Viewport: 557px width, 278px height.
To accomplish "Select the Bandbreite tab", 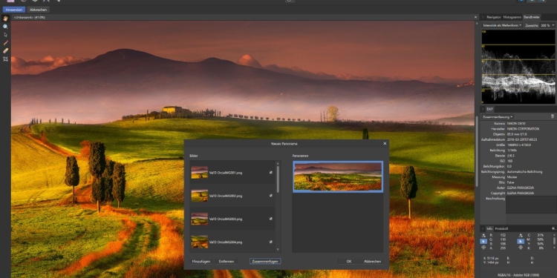I will point(531,17).
